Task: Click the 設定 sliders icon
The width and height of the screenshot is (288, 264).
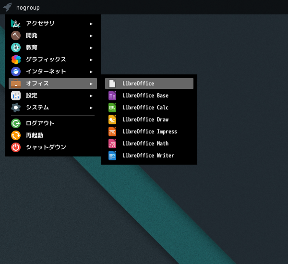Action: [16, 96]
